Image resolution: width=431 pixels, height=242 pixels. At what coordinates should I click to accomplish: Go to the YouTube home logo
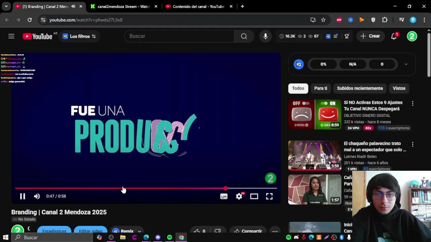tap(37, 36)
